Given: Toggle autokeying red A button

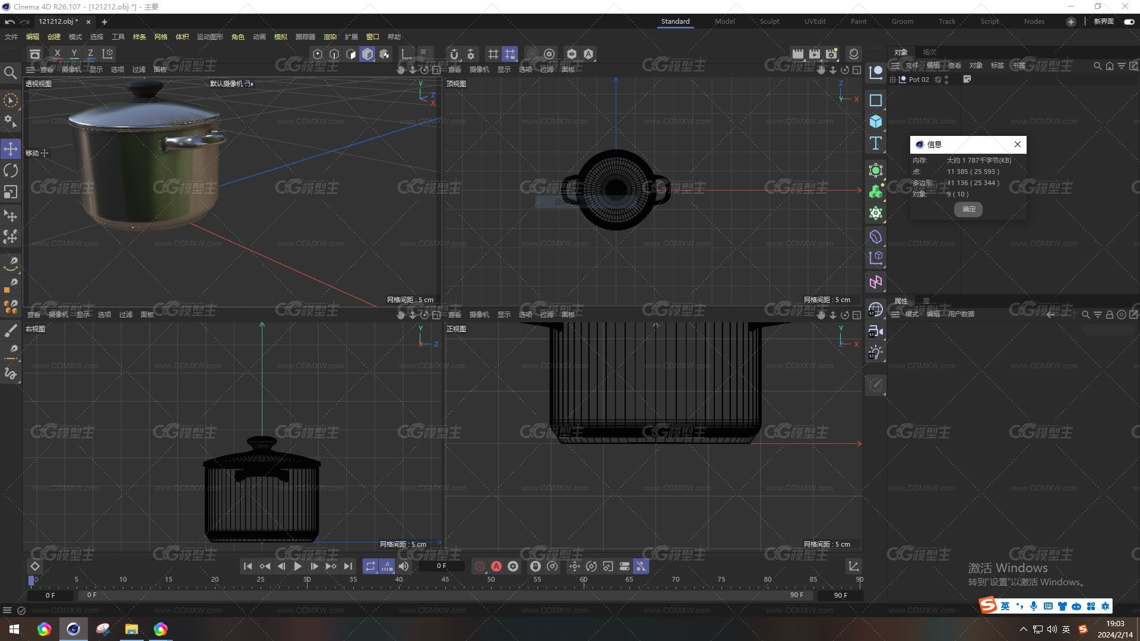Looking at the screenshot, I should pos(496,566).
